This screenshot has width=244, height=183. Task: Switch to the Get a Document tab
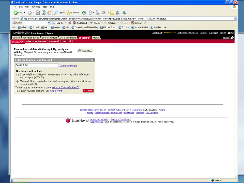point(68,38)
